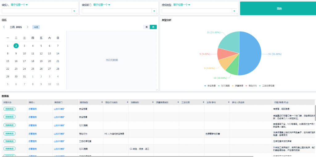This screenshot has height=157, width=316.
Task: Click the 问题/隐患/机会 column header
Action: [x=294, y=102]
